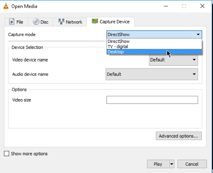Open the Video device name dropdown
Screen dimensions: 213x173
174,60
